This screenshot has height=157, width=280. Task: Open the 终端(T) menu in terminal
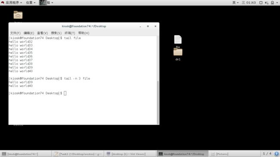[70, 33]
